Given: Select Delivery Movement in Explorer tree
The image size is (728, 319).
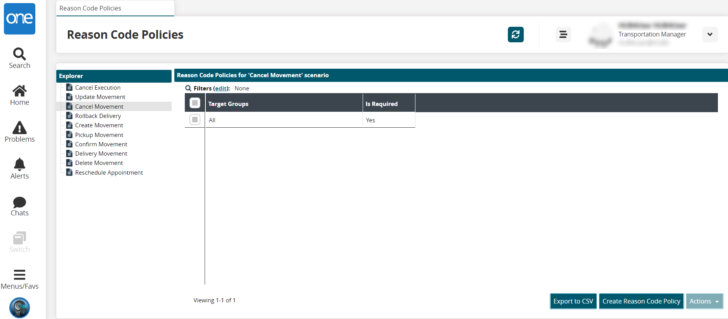Looking at the screenshot, I should [x=101, y=154].
